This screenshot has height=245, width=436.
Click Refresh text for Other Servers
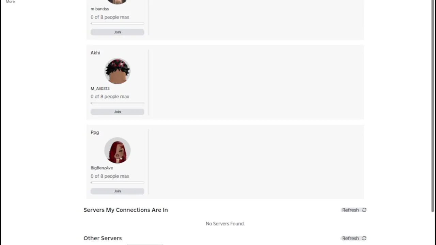[x=351, y=238]
